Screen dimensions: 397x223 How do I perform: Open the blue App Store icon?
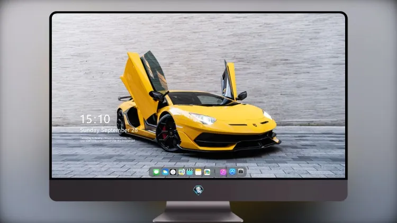[x=232, y=172]
